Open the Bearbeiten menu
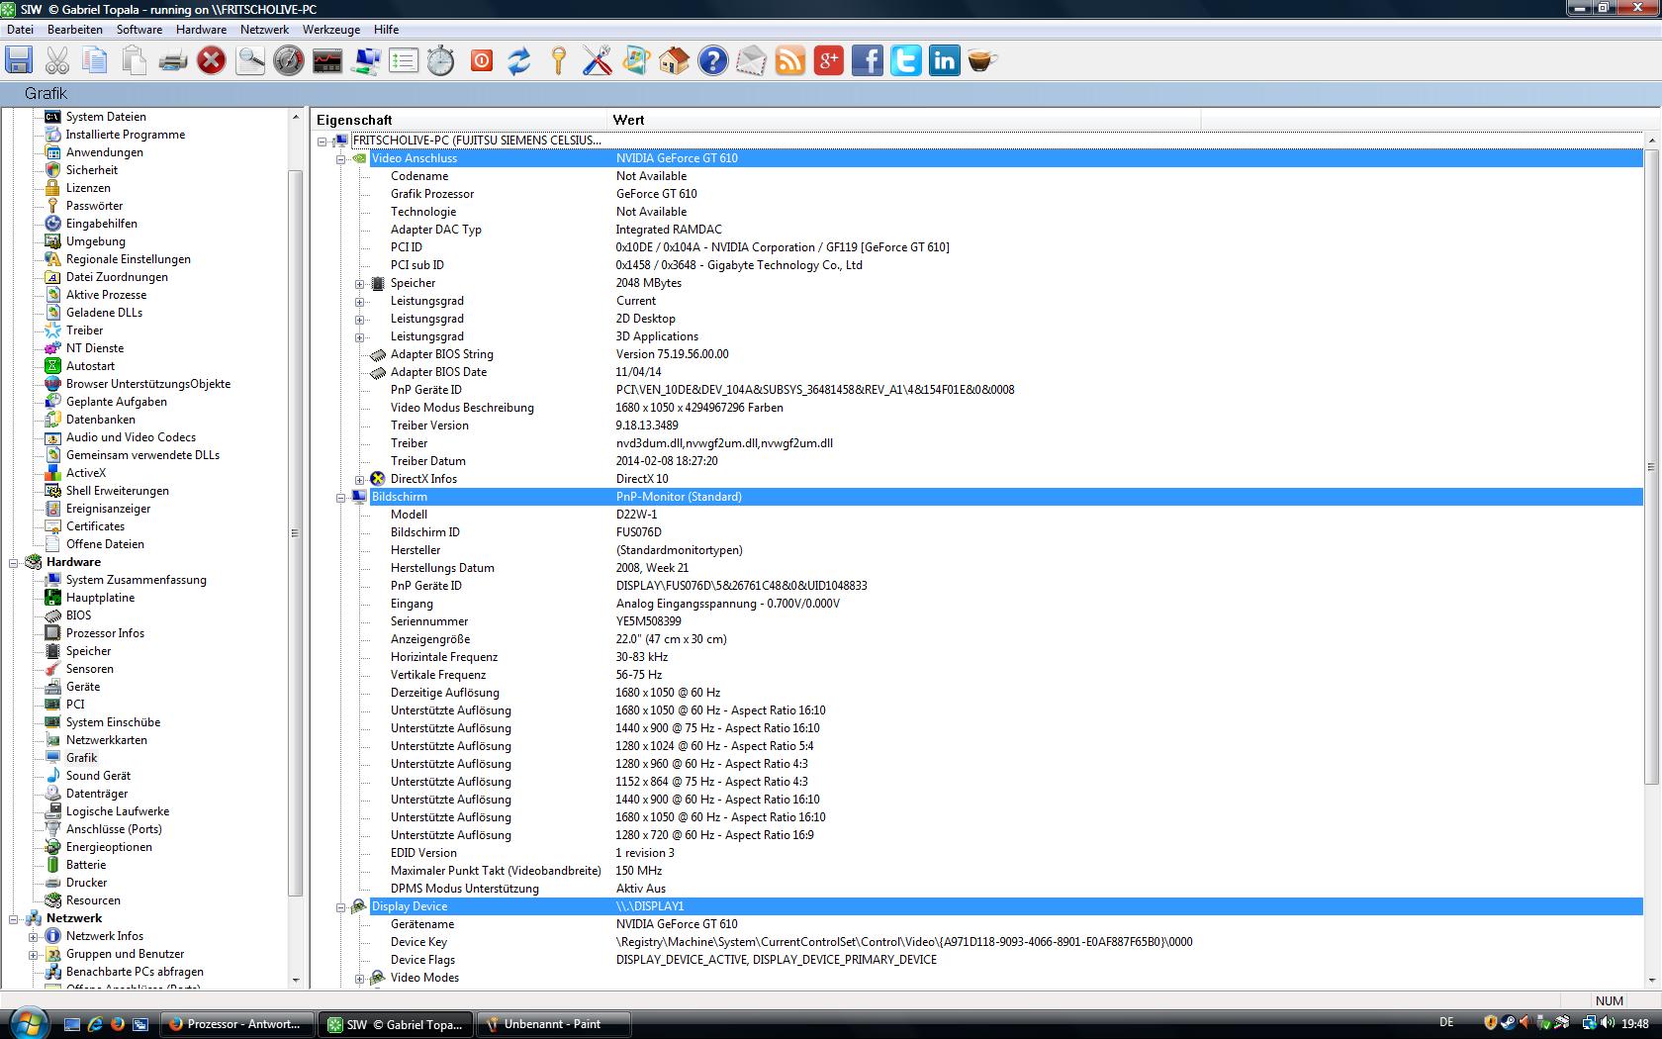 (x=75, y=30)
